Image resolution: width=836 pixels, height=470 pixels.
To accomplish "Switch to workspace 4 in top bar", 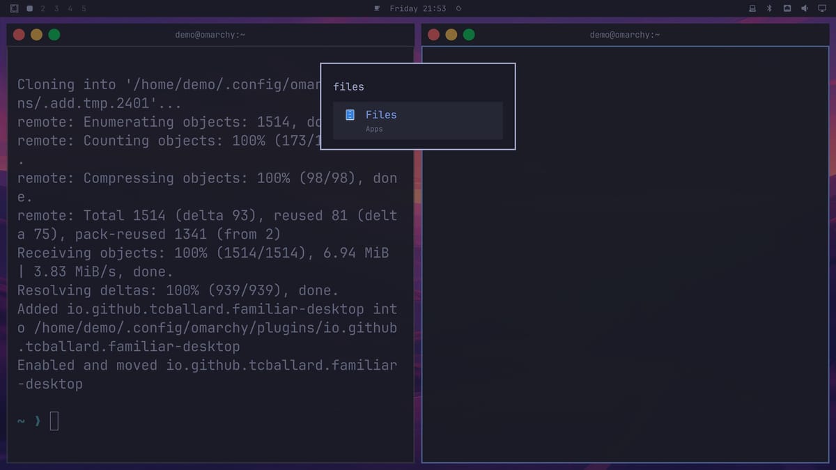I will point(70,8).
